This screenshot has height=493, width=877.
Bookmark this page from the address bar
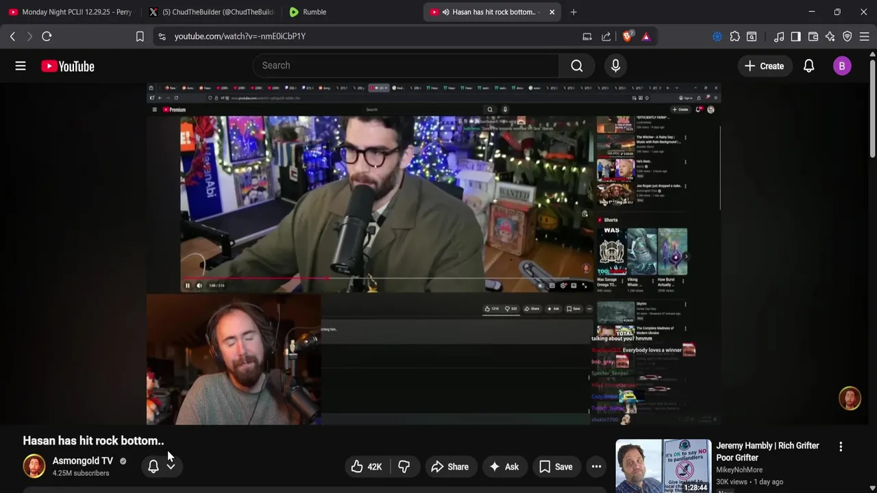tap(140, 36)
